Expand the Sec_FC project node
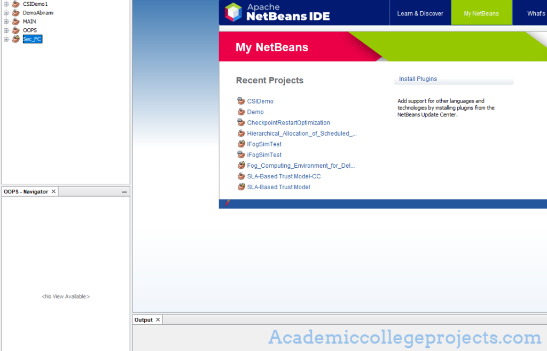 pyautogui.click(x=6, y=39)
